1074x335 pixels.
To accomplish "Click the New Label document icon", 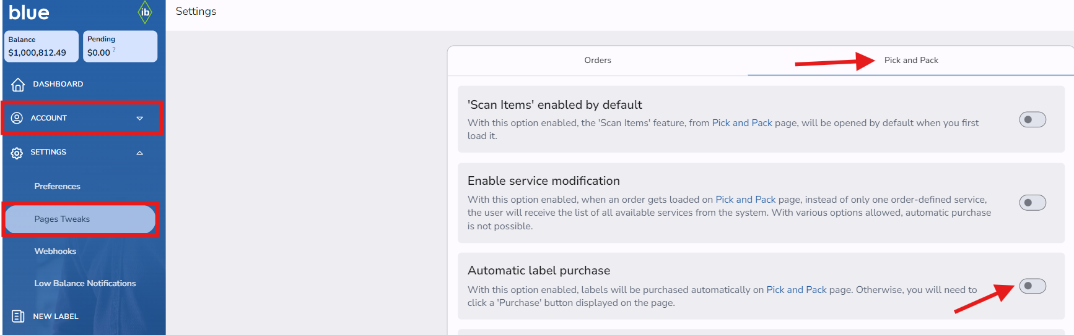I will 18,316.
